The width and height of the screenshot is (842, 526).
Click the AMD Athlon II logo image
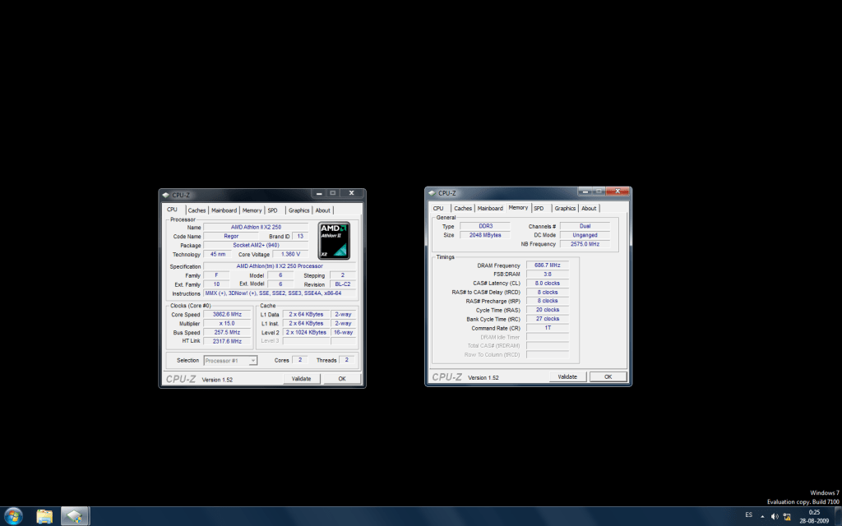pos(334,241)
